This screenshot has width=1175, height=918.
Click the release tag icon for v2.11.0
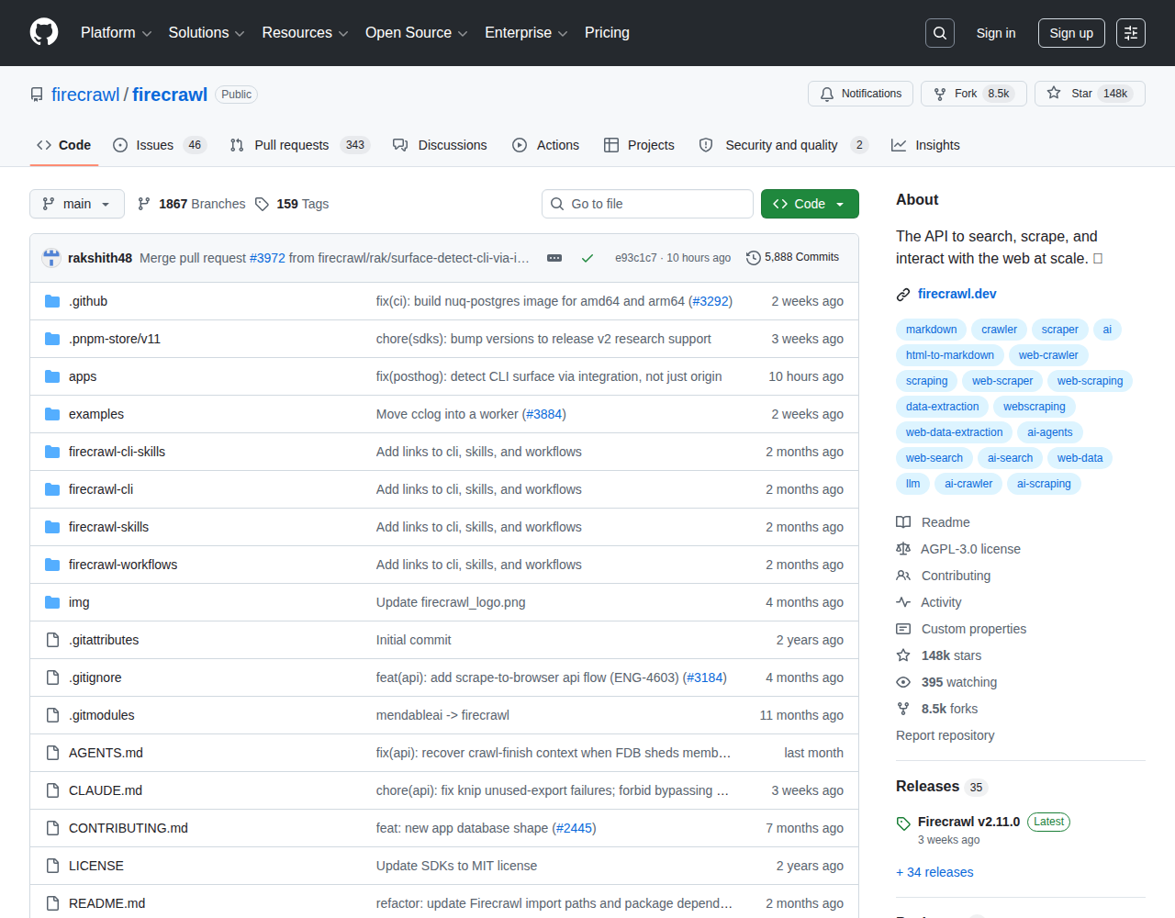(x=903, y=823)
